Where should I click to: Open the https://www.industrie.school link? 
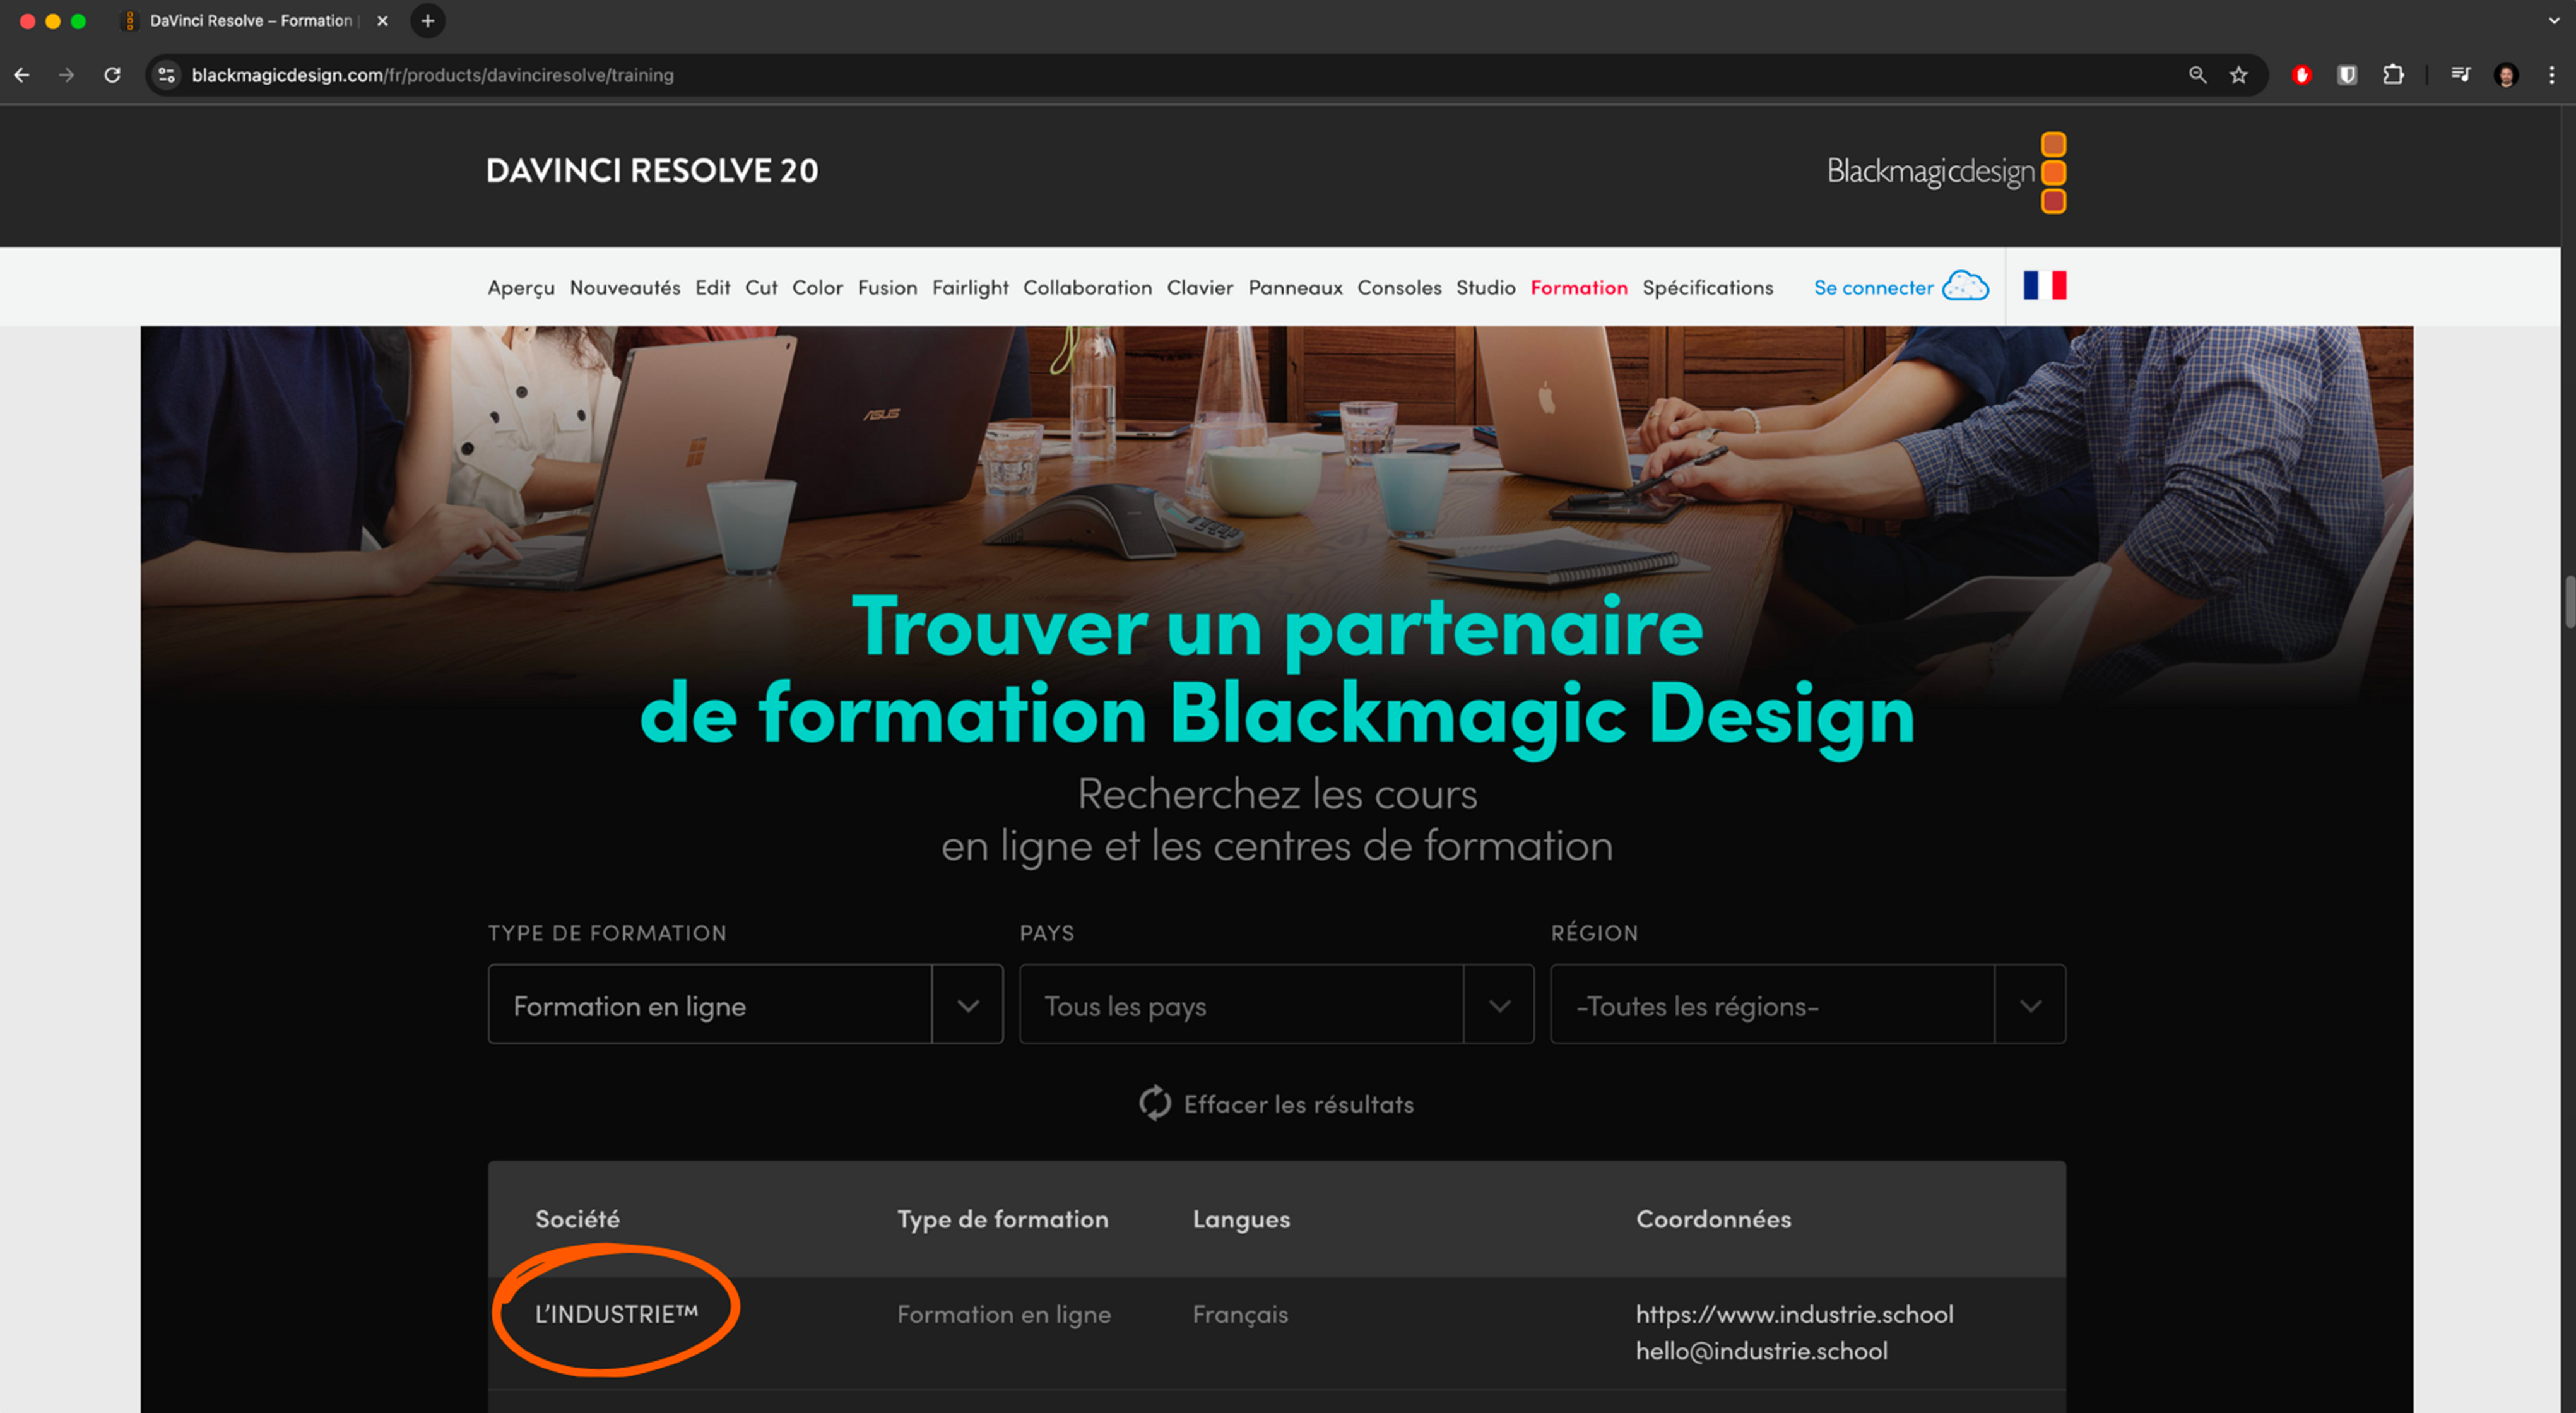1794,1314
